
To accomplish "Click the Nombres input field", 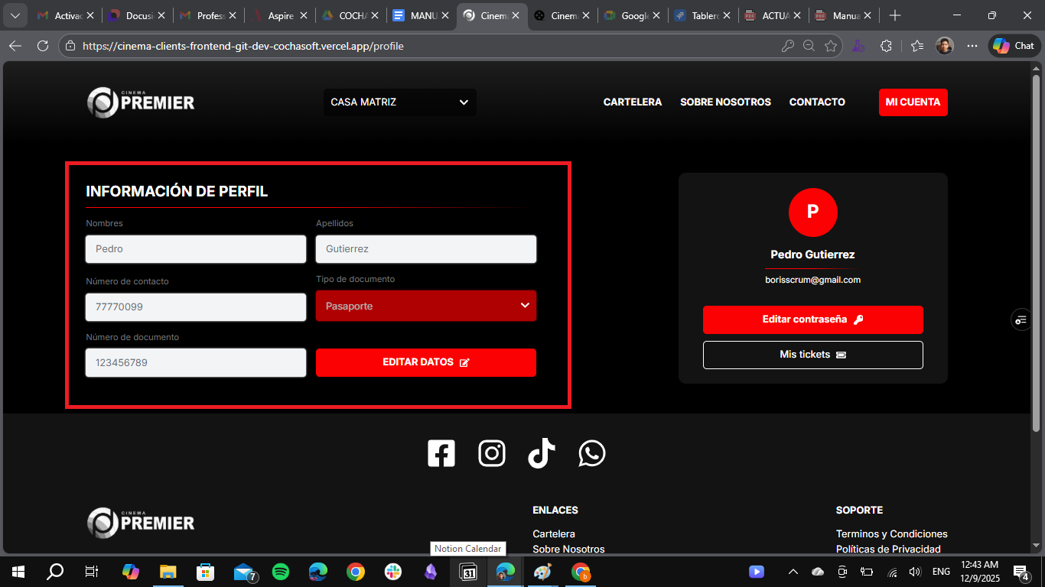I will [196, 249].
